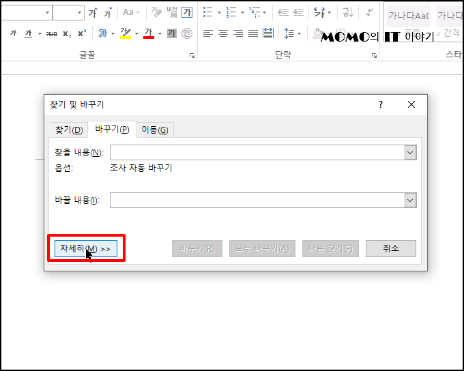Apply superscript formatting
The image size is (464, 371).
(x=82, y=33)
